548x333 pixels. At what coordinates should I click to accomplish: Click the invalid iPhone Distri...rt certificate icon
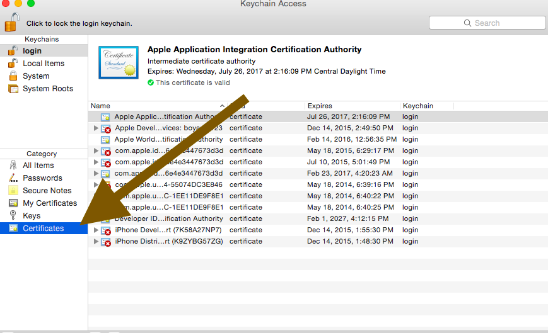[106, 242]
